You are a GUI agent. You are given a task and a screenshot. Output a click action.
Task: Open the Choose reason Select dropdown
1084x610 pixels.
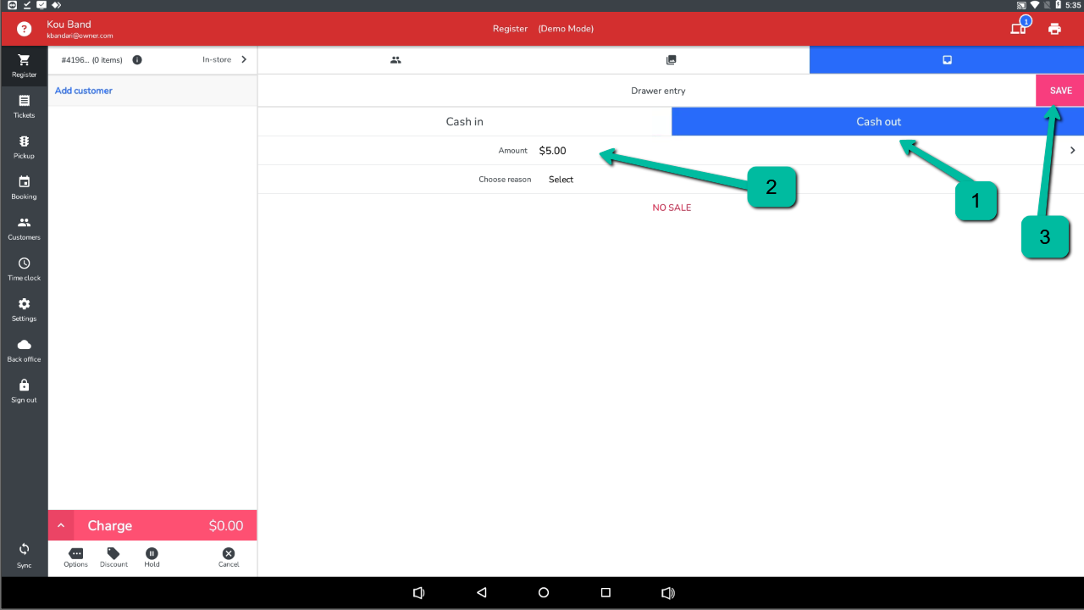tap(561, 180)
